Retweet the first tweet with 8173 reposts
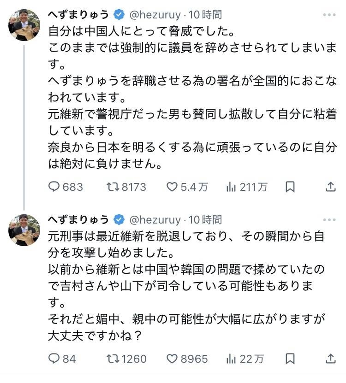346x383 pixels. pos(112,187)
